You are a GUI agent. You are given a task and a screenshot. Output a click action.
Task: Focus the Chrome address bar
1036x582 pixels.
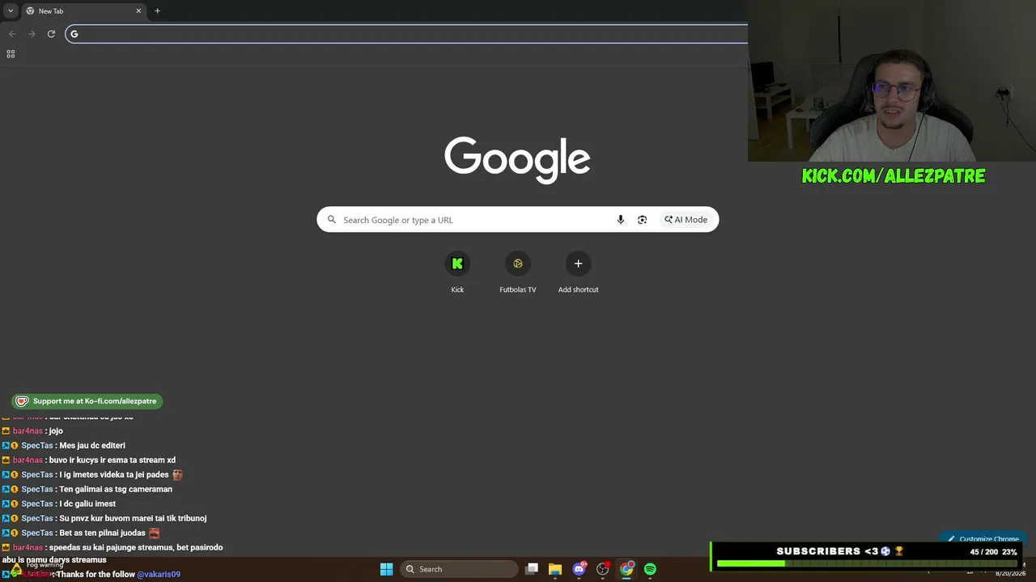point(406,33)
